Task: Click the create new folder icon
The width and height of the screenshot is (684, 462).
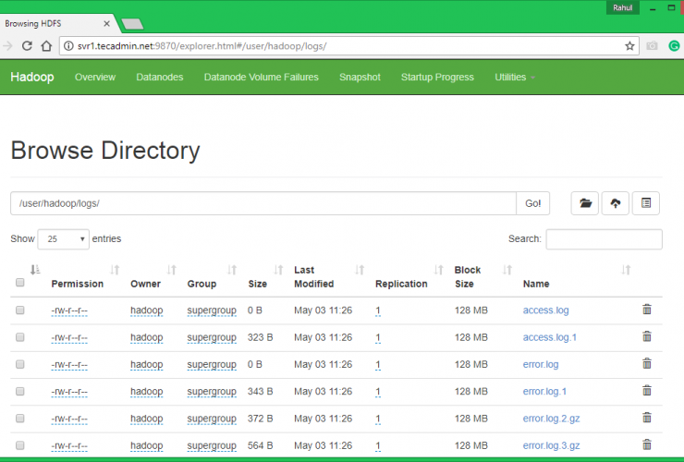Action: [584, 203]
